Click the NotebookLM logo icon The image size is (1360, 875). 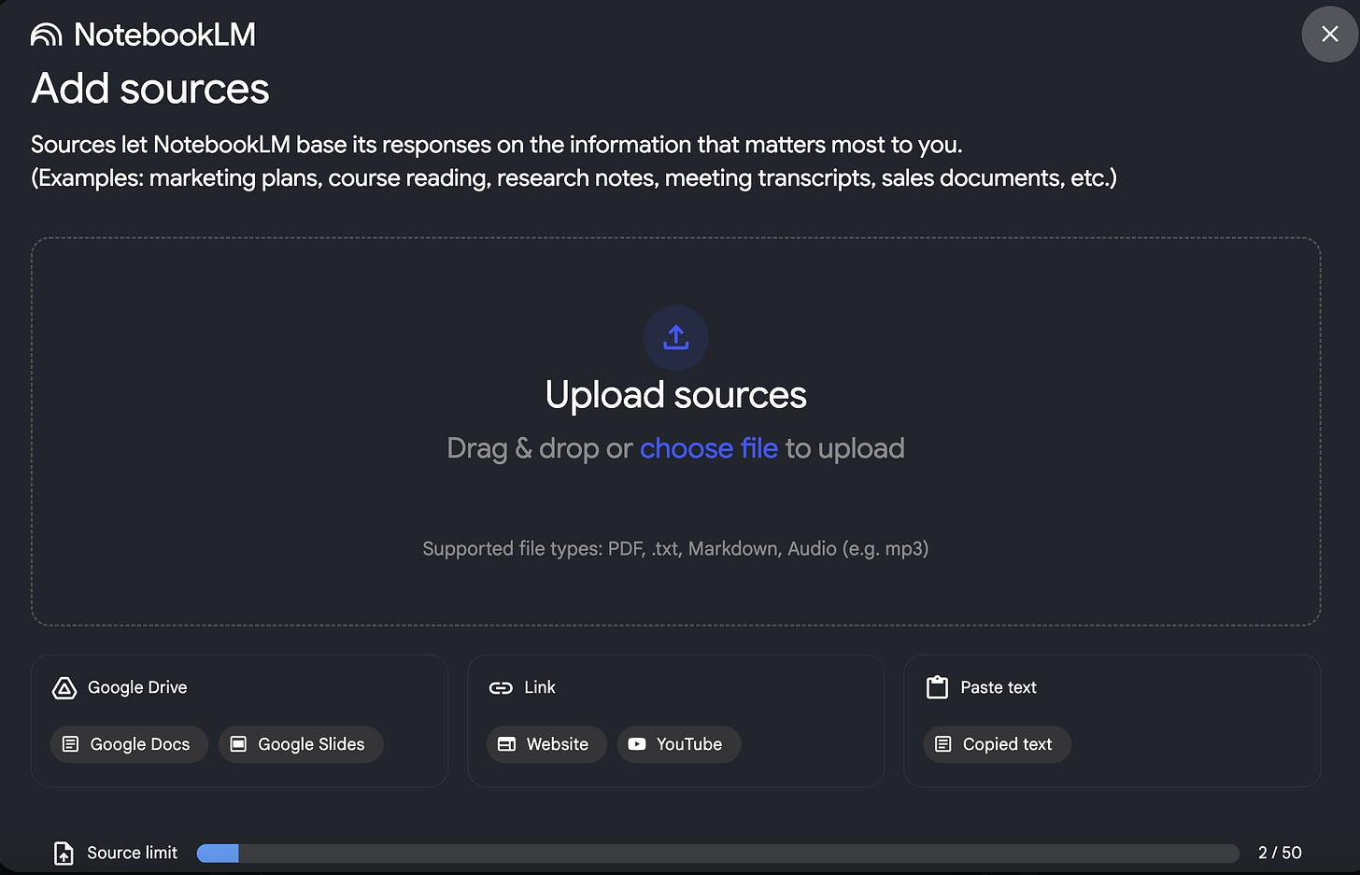(x=46, y=35)
